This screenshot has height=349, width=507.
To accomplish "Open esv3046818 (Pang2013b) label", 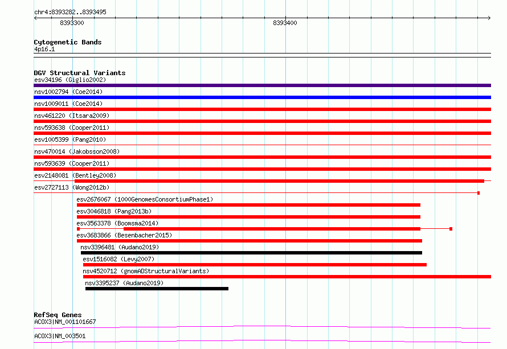I will 114,211.
